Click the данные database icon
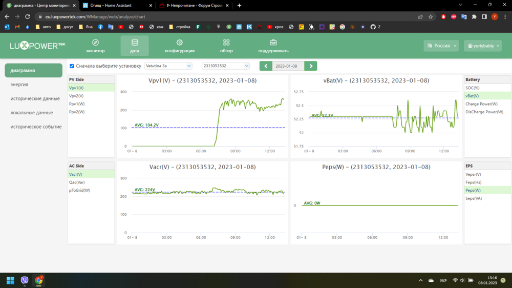Viewport: 512px width, 288px height. 135,43
